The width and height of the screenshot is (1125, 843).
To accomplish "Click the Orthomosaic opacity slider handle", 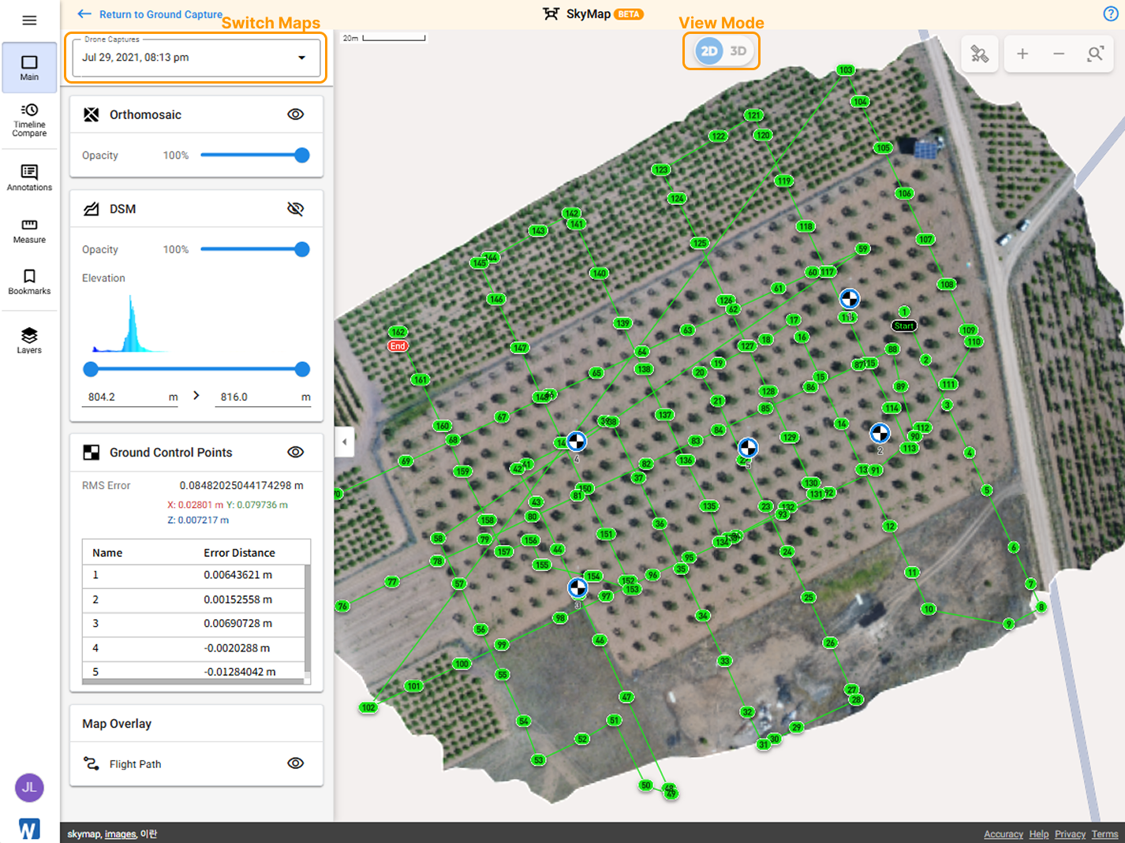I will [x=301, y=155].
